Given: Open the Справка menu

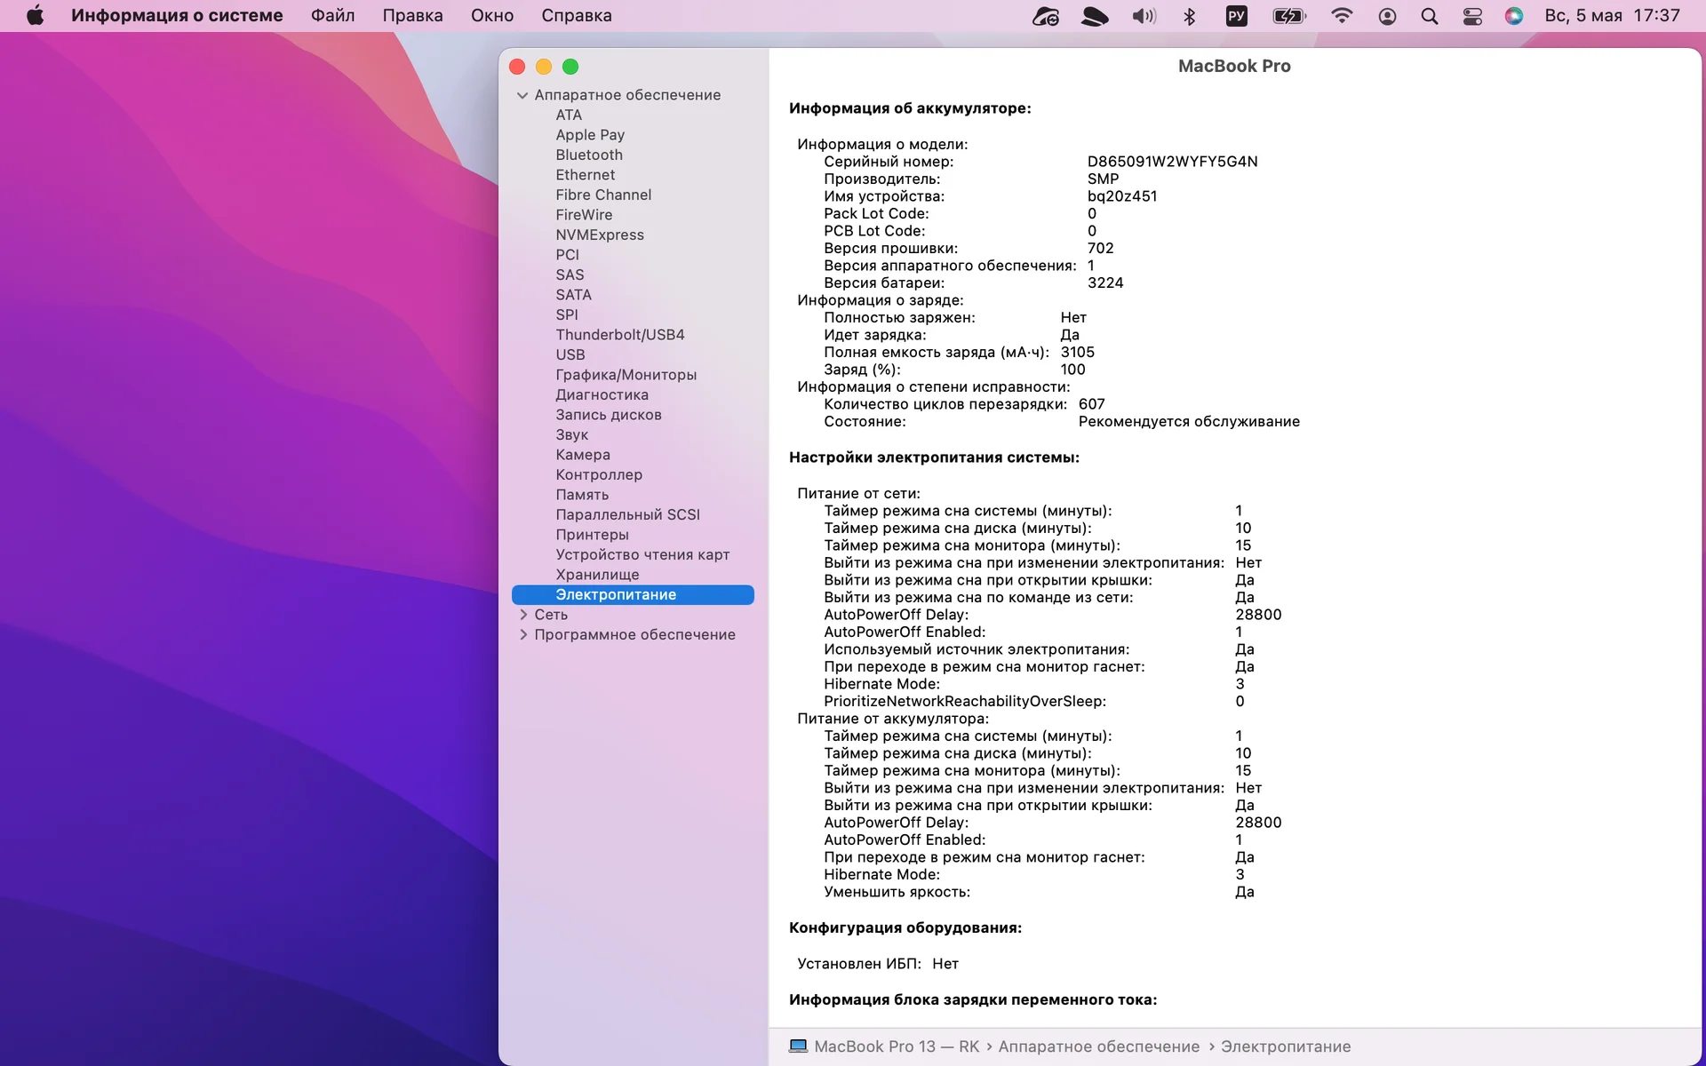Looking at the screenshot, I should [577, 16].
